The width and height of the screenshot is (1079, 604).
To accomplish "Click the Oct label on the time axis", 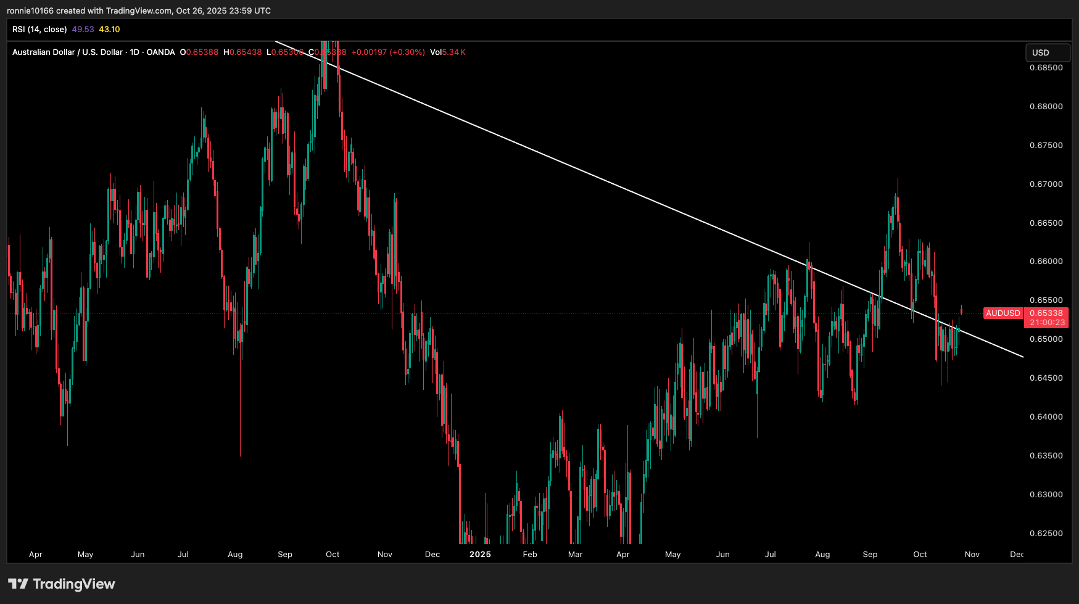I will (x=920, y=554).
